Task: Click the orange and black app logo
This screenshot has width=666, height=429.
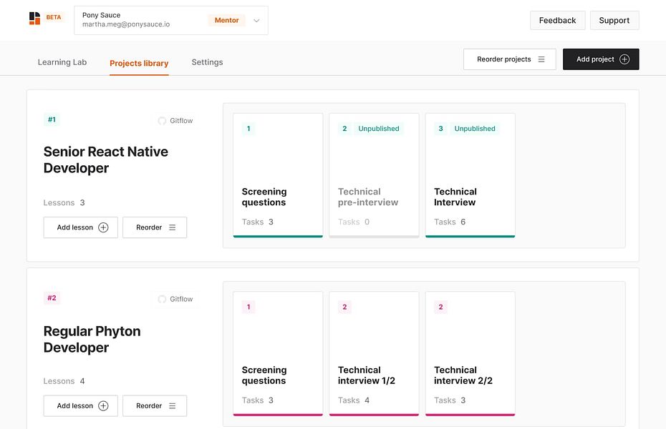Action: [34, 18]
